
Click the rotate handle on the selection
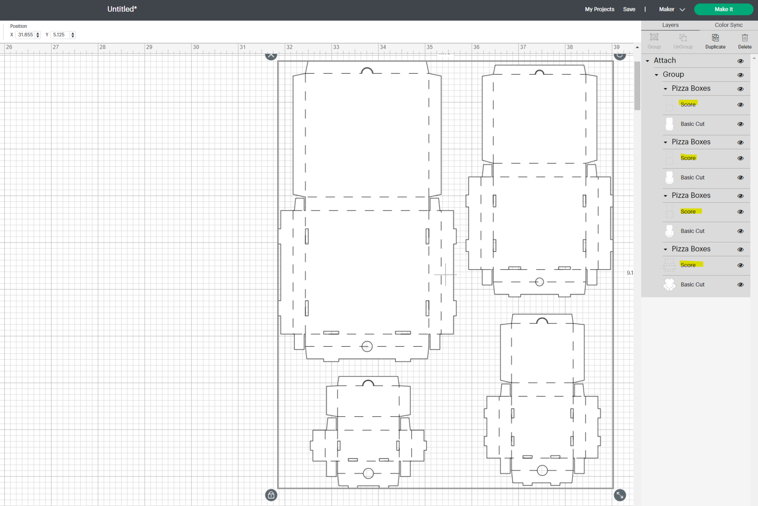tap(620, 54)
